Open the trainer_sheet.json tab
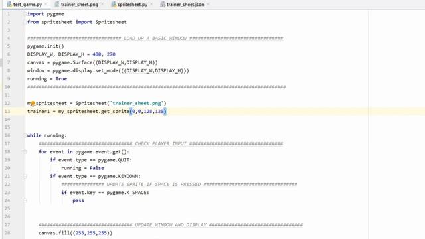Screen dimensions: 425x239 tap(185, 5)
